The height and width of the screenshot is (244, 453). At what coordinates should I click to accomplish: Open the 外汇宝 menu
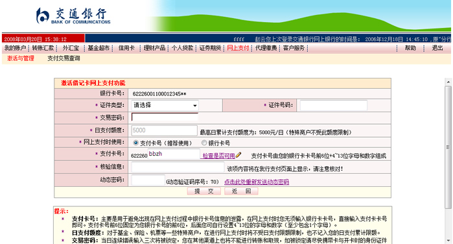point(71,48)
